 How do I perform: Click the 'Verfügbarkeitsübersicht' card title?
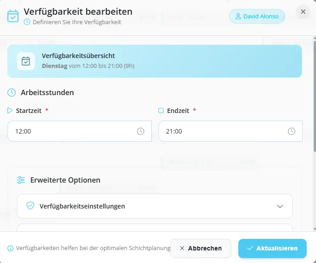click(x=78, y=56)
